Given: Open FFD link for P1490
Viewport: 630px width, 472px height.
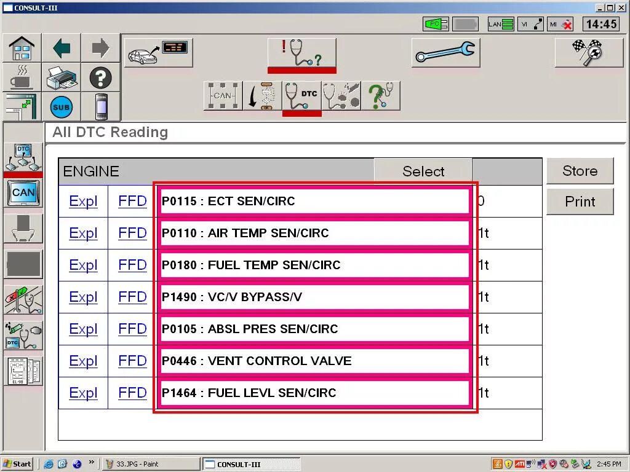Looking at the screenshot, I should click(x=132, y=297).
